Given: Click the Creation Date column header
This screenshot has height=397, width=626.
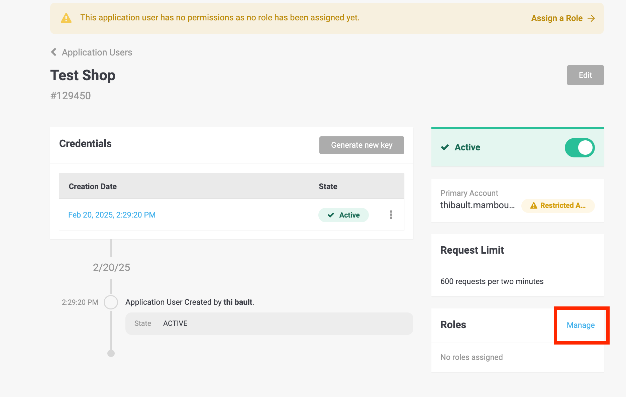Looking at the screenshot, I should pos(93,186).
